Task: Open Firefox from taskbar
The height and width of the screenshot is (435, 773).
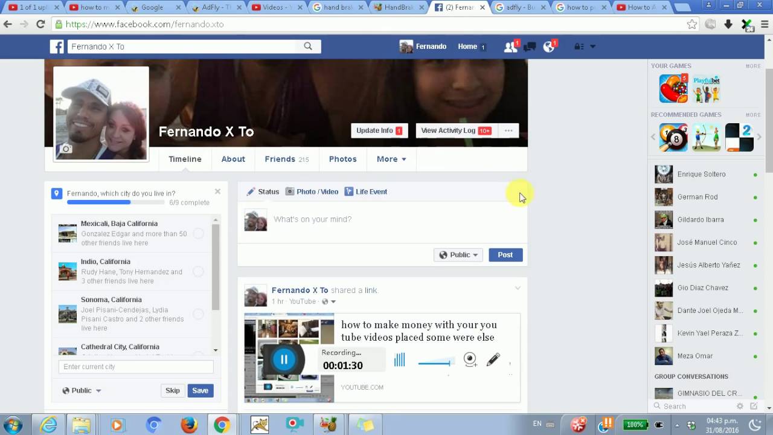Action: point(189,425)
